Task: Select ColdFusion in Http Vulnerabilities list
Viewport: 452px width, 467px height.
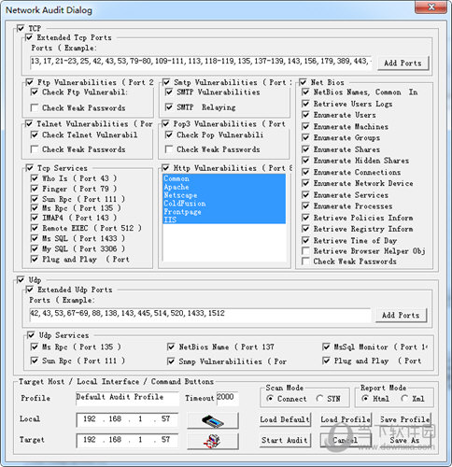Action: (224, 204)
